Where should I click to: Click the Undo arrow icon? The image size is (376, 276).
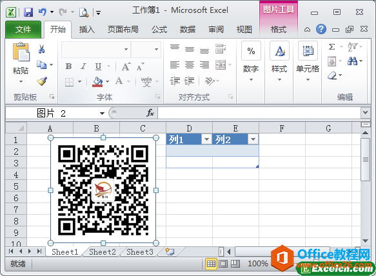[43, 12]
